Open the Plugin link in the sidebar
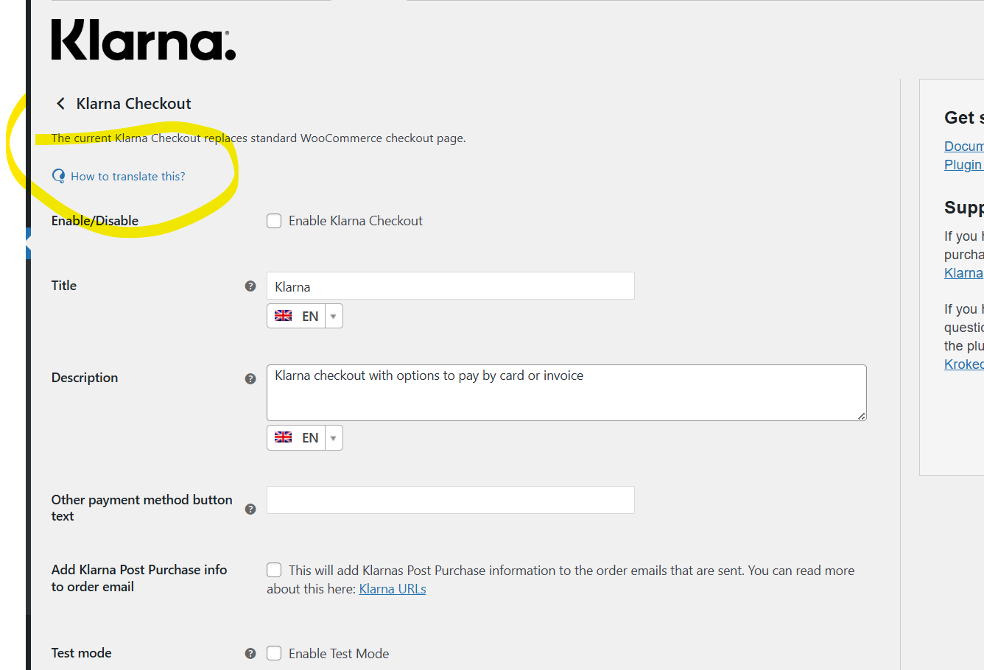The height and width of the screenshot is (670, 984). (x=964, y=165)
